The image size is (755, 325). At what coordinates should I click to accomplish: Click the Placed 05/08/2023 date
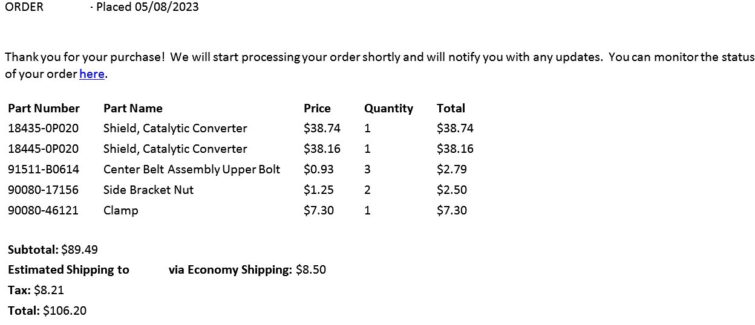click(x=148, y=7)
